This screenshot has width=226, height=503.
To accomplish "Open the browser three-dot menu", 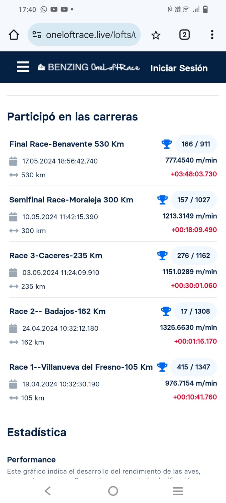I will pyautogui.click(x=212, y=35).
